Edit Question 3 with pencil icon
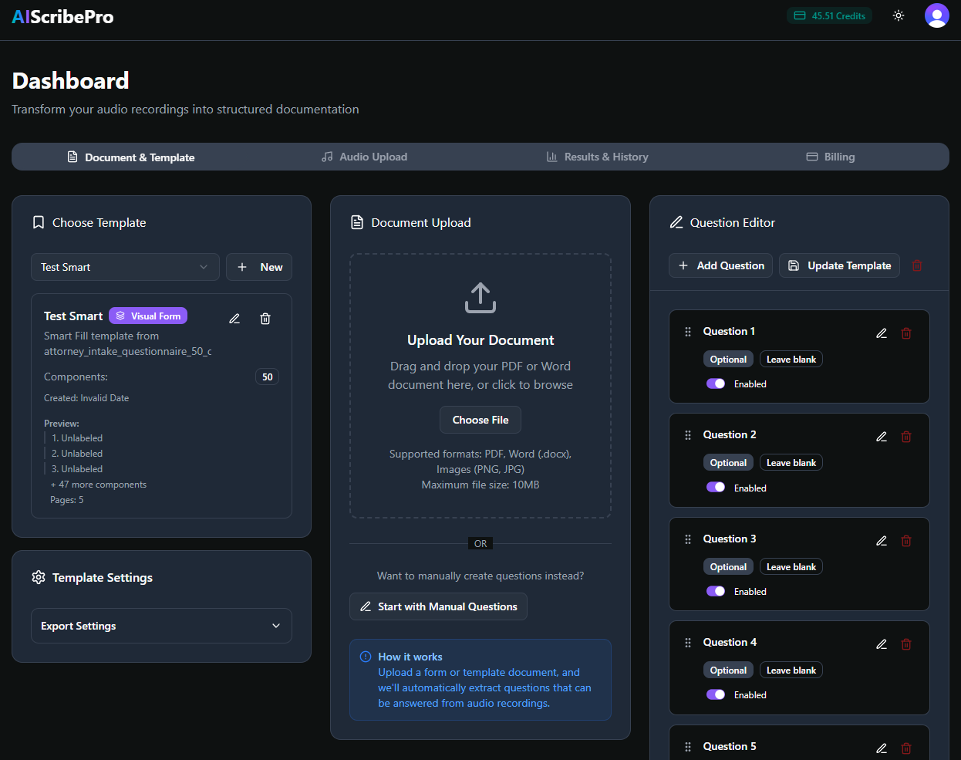This screenshot has height=760, width=961. coord(882,541)
